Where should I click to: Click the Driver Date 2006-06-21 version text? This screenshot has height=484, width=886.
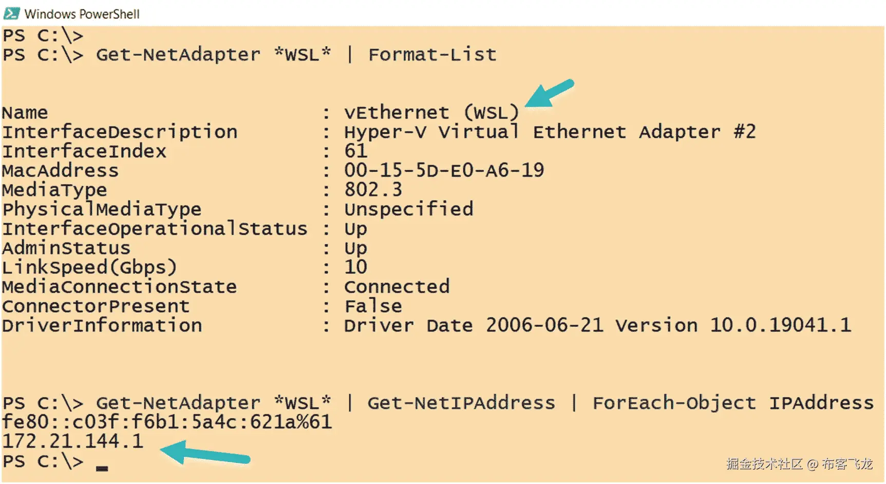597,325
